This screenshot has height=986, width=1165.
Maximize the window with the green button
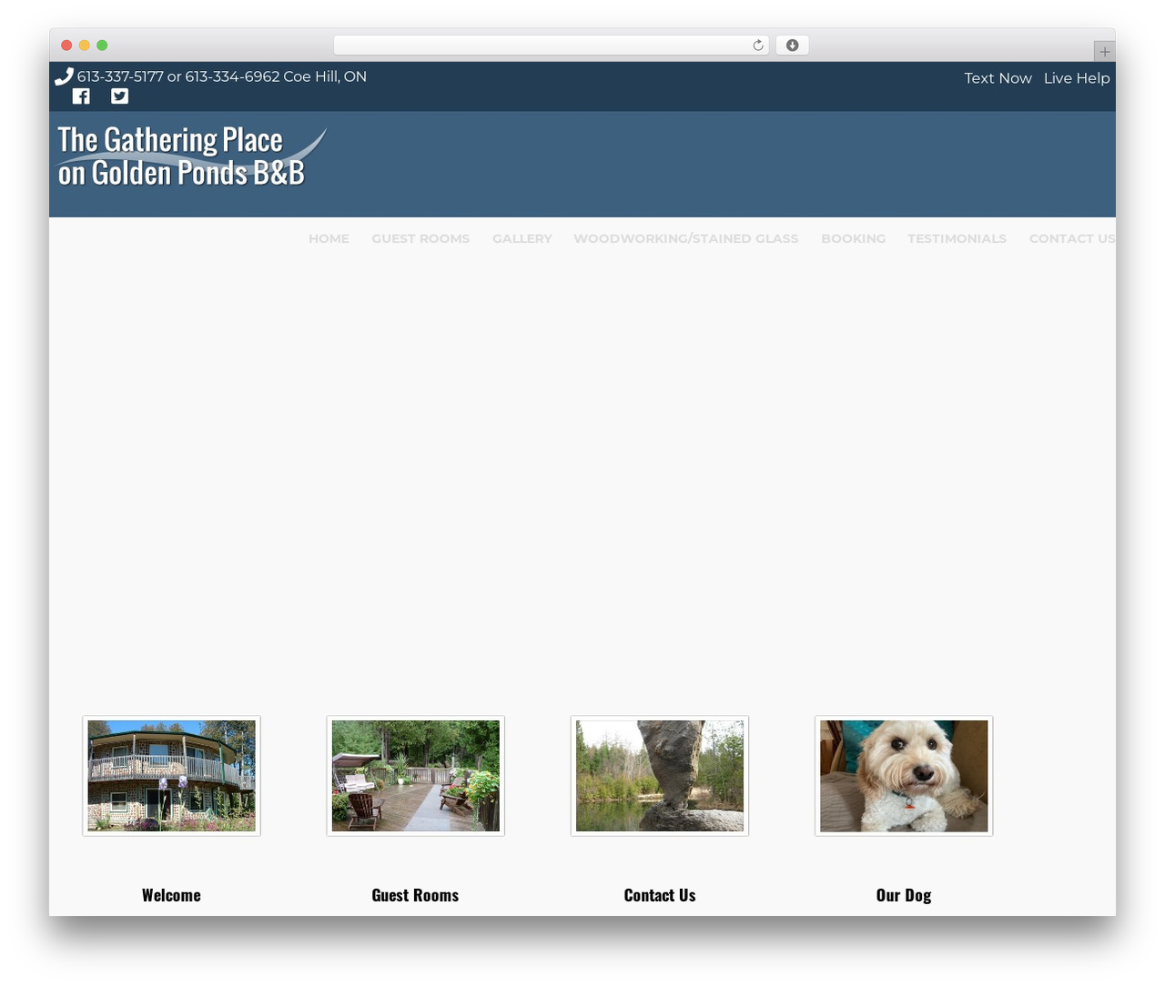[102, 45]
